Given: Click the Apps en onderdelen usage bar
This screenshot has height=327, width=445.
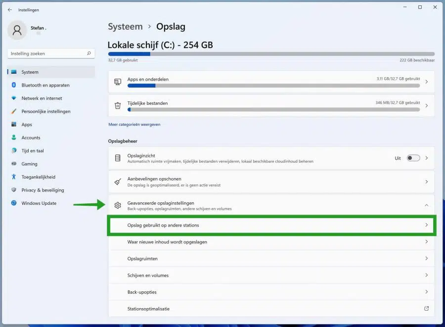Looking at the screenshot, I should pos(273,86).
